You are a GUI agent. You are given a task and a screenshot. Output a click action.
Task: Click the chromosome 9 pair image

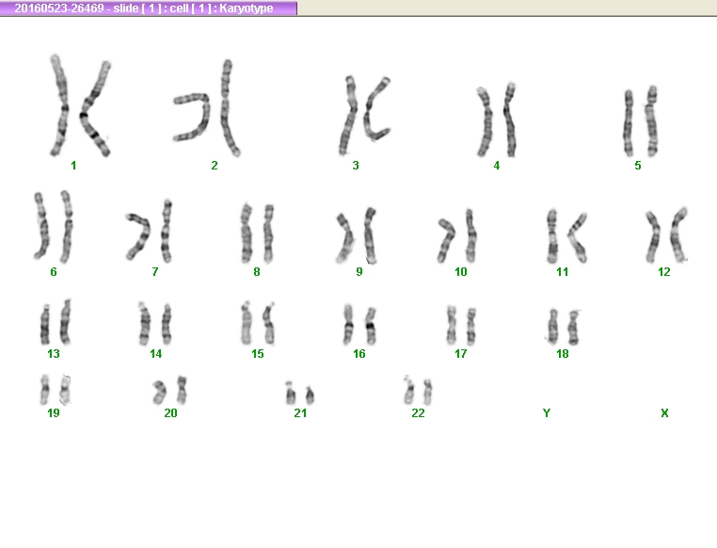tap(357, 235)
